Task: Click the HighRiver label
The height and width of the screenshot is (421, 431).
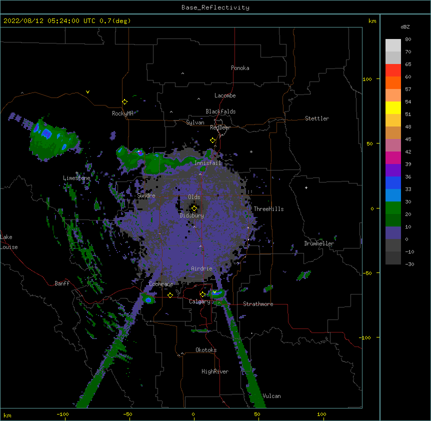Action: pos(215,371)
